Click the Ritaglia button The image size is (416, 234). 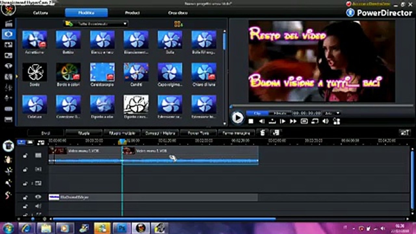point(84,133)
